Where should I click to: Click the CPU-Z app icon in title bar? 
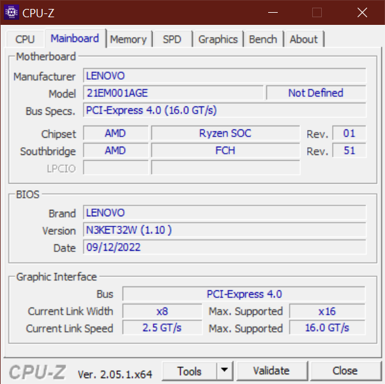tap(11, 12)
